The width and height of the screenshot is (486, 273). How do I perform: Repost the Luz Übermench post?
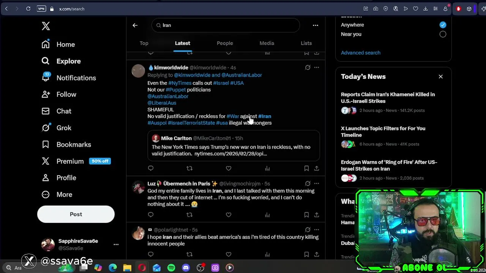189,215
